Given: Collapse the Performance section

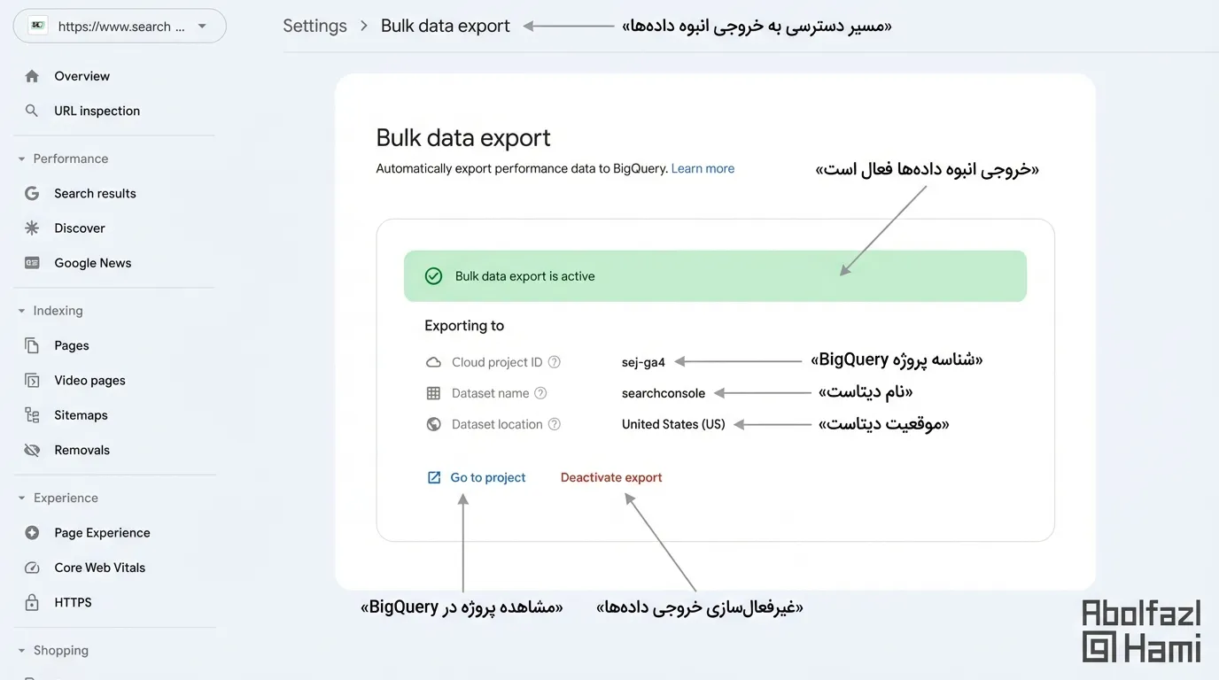Looking at the screenshot, I should pyautogui.click(x=22, y=159).
